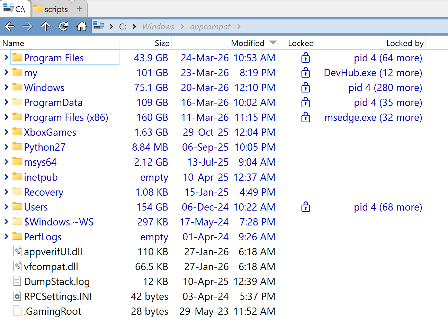Select the appverifUI.dll file name
The width and height of the screenshot is (448, 329).
tap(53, 252)
